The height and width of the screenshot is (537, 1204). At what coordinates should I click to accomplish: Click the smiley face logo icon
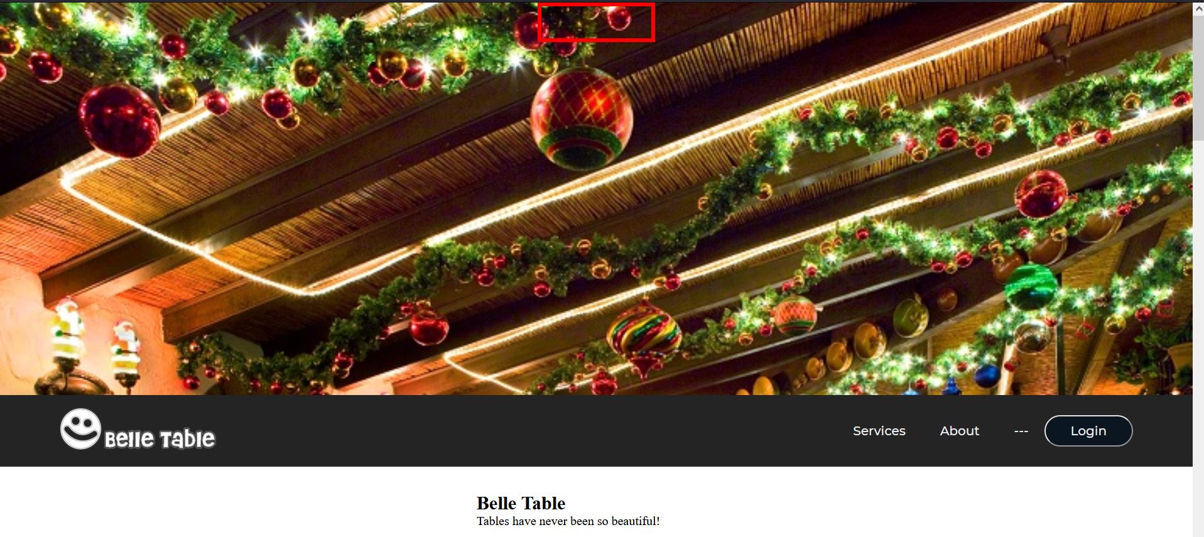pos(80,429)
